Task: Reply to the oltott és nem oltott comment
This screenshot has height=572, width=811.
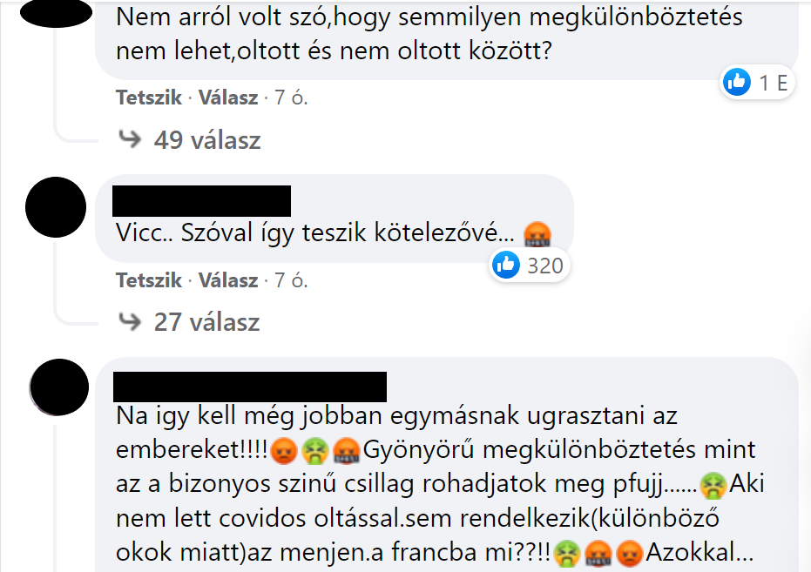Action: coord(228,98)
